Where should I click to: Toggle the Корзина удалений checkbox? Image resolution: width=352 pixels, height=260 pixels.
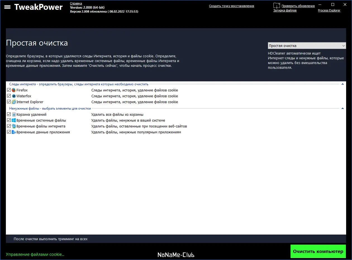click(x=9, y=114)
